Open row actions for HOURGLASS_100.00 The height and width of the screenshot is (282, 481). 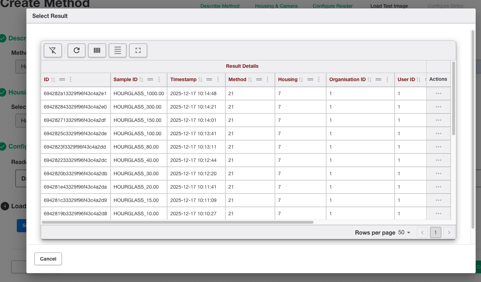(x=438, y=133)
